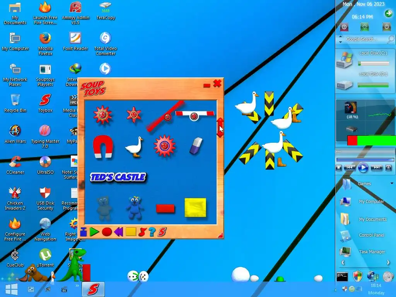
Task: Select the blue teddy bear toy
Action: pos(135,208)
